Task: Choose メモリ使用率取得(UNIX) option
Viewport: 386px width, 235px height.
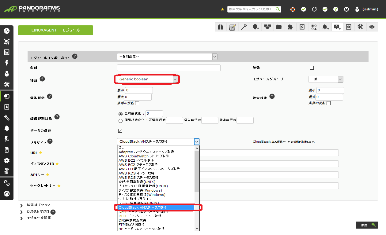Action: pyautogui.click(x=156, y=182)
